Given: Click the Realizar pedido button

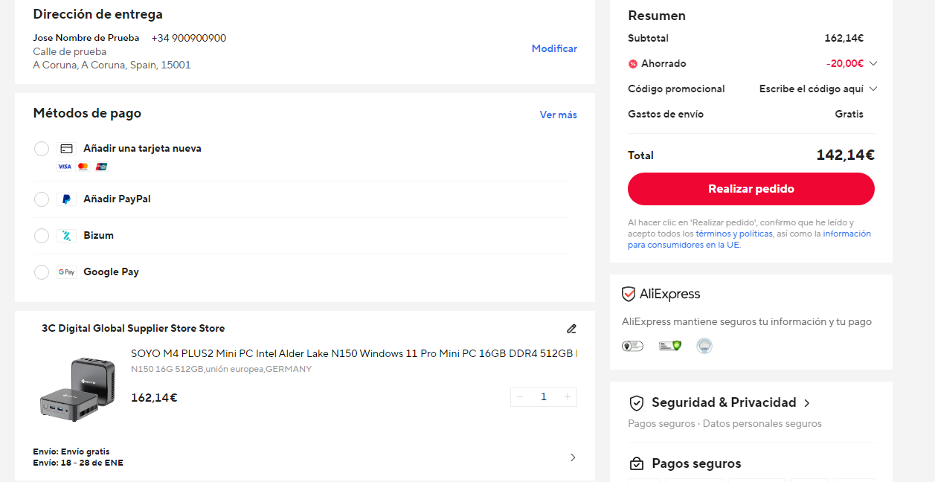Looking at the screenshot, I should pyautogui.click(x=751, y=189).
